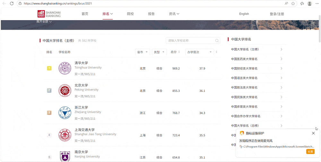Click the 设置 button in notification
This screenshot has width=321, height=162.
click(x=310, y=151)
